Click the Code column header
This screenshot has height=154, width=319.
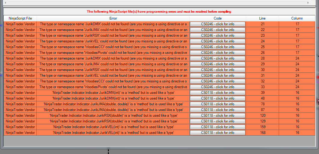point(218,18)
